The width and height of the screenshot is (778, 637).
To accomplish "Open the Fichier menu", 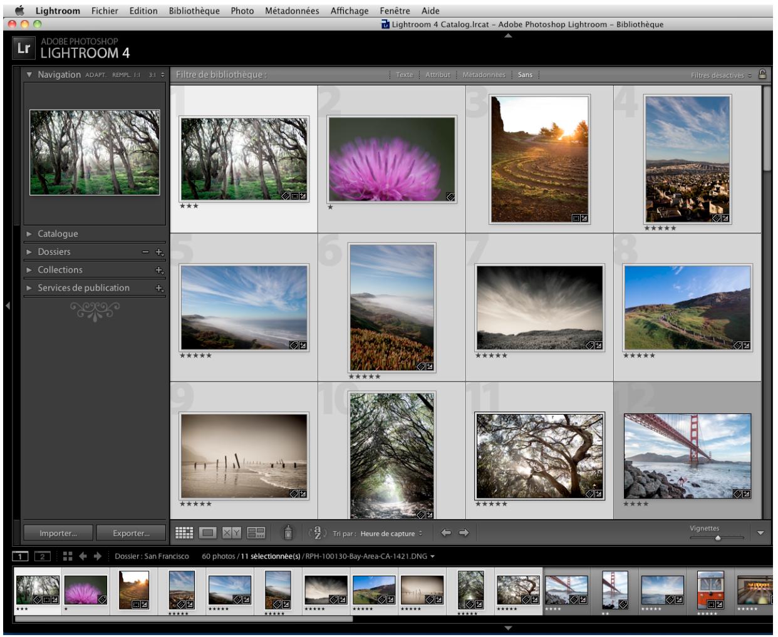I will coord(105,11).
